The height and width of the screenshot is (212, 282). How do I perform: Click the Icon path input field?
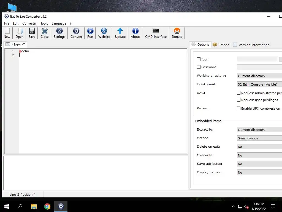pos(257,59)
